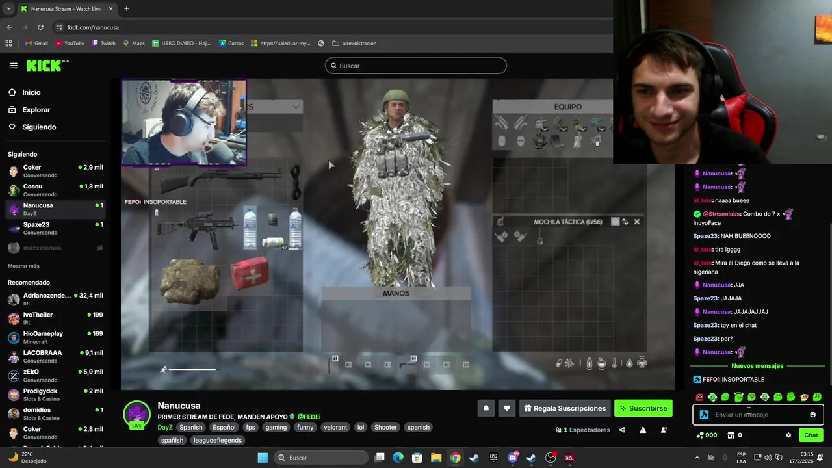Open Prodigyddk recommended channel
This screenshot has height=468, width=832.
[x=55, y=395]
